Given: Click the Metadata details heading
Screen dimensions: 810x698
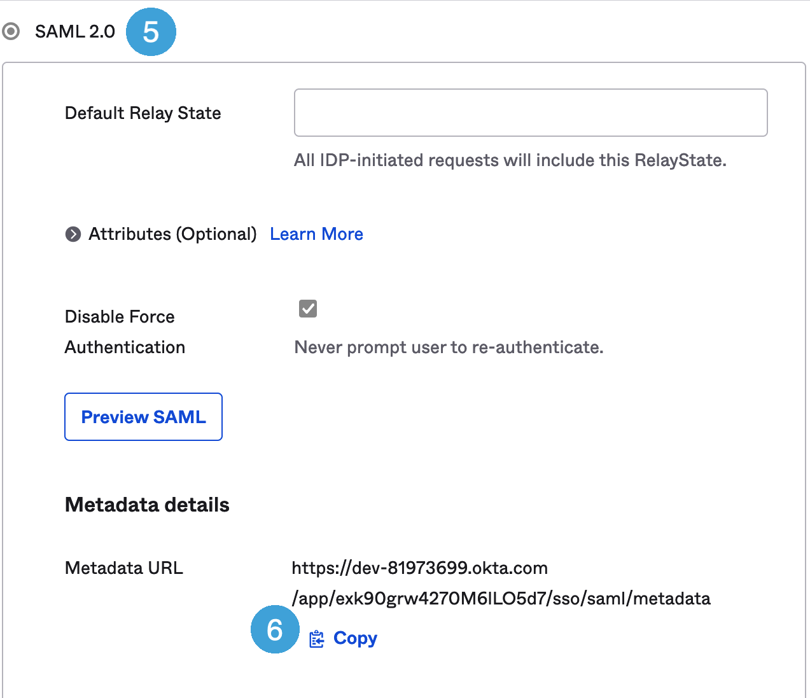Looking at the screenshot, I should click(147, 505).
